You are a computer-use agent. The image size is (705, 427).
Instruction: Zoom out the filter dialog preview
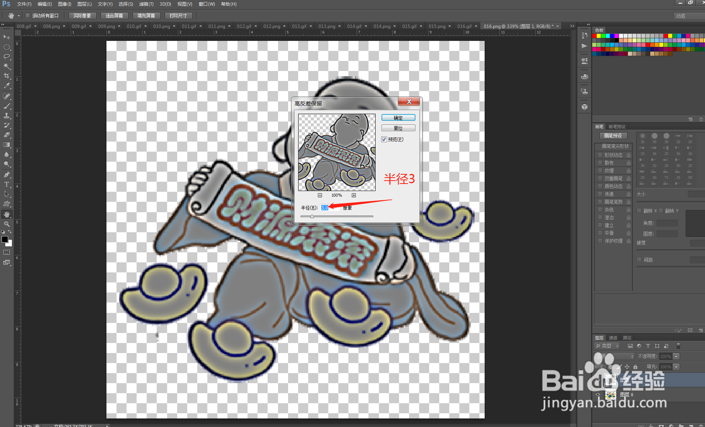click(x=320, y=195)
